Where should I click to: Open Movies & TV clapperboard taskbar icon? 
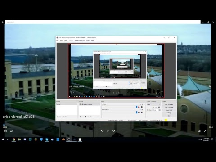tap(80, 139)
